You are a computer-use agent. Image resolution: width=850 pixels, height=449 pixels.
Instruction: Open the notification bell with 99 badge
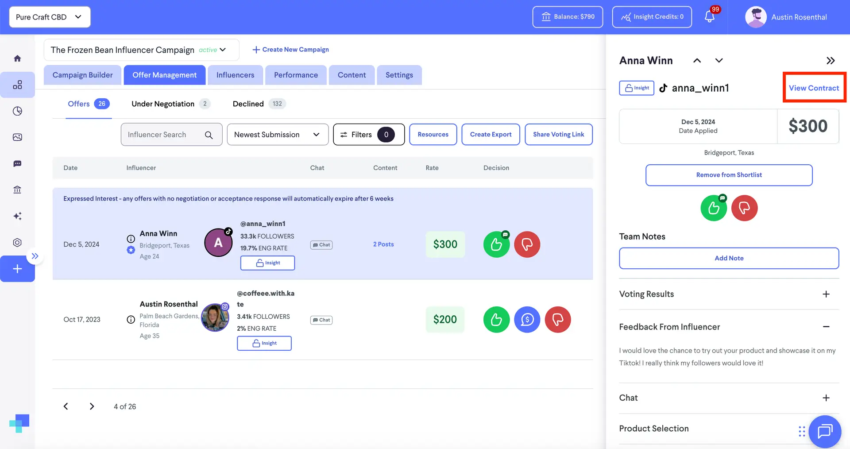tap(709, 16)
